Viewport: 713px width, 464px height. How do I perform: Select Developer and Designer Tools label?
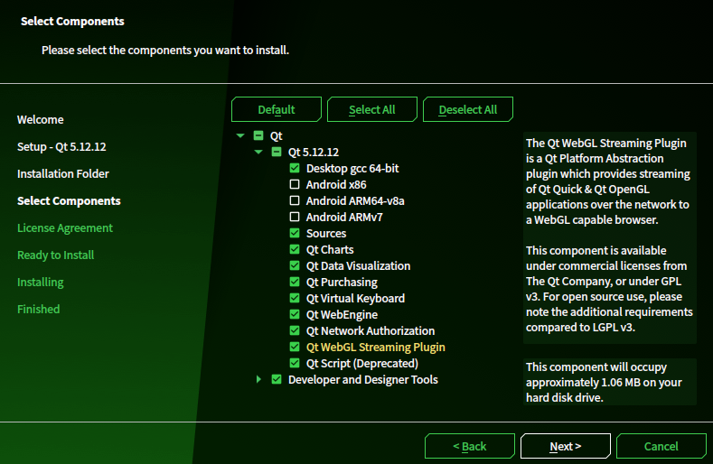pos(363,380)
